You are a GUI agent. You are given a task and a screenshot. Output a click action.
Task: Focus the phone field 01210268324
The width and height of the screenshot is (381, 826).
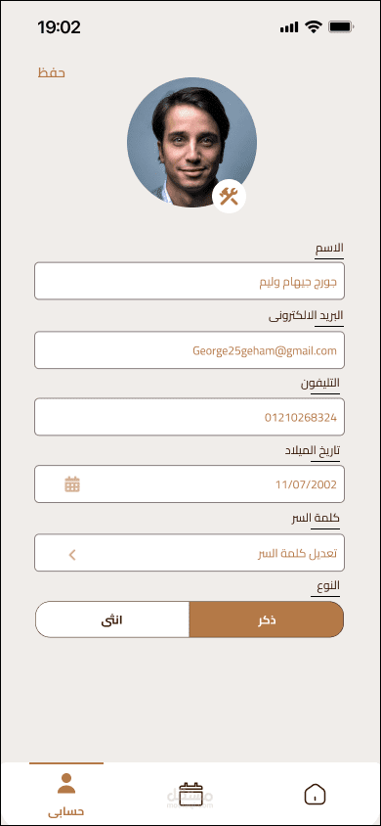pos(190,417)
